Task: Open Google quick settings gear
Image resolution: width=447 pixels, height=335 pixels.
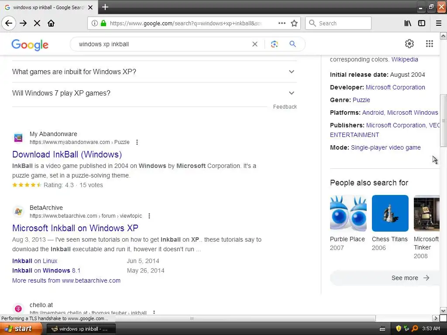Action: pyautogui.click(x=409, y=44)
